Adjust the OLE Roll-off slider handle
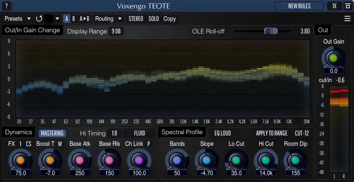This screenshot has height=182, width=354. (x=271, y=31)
